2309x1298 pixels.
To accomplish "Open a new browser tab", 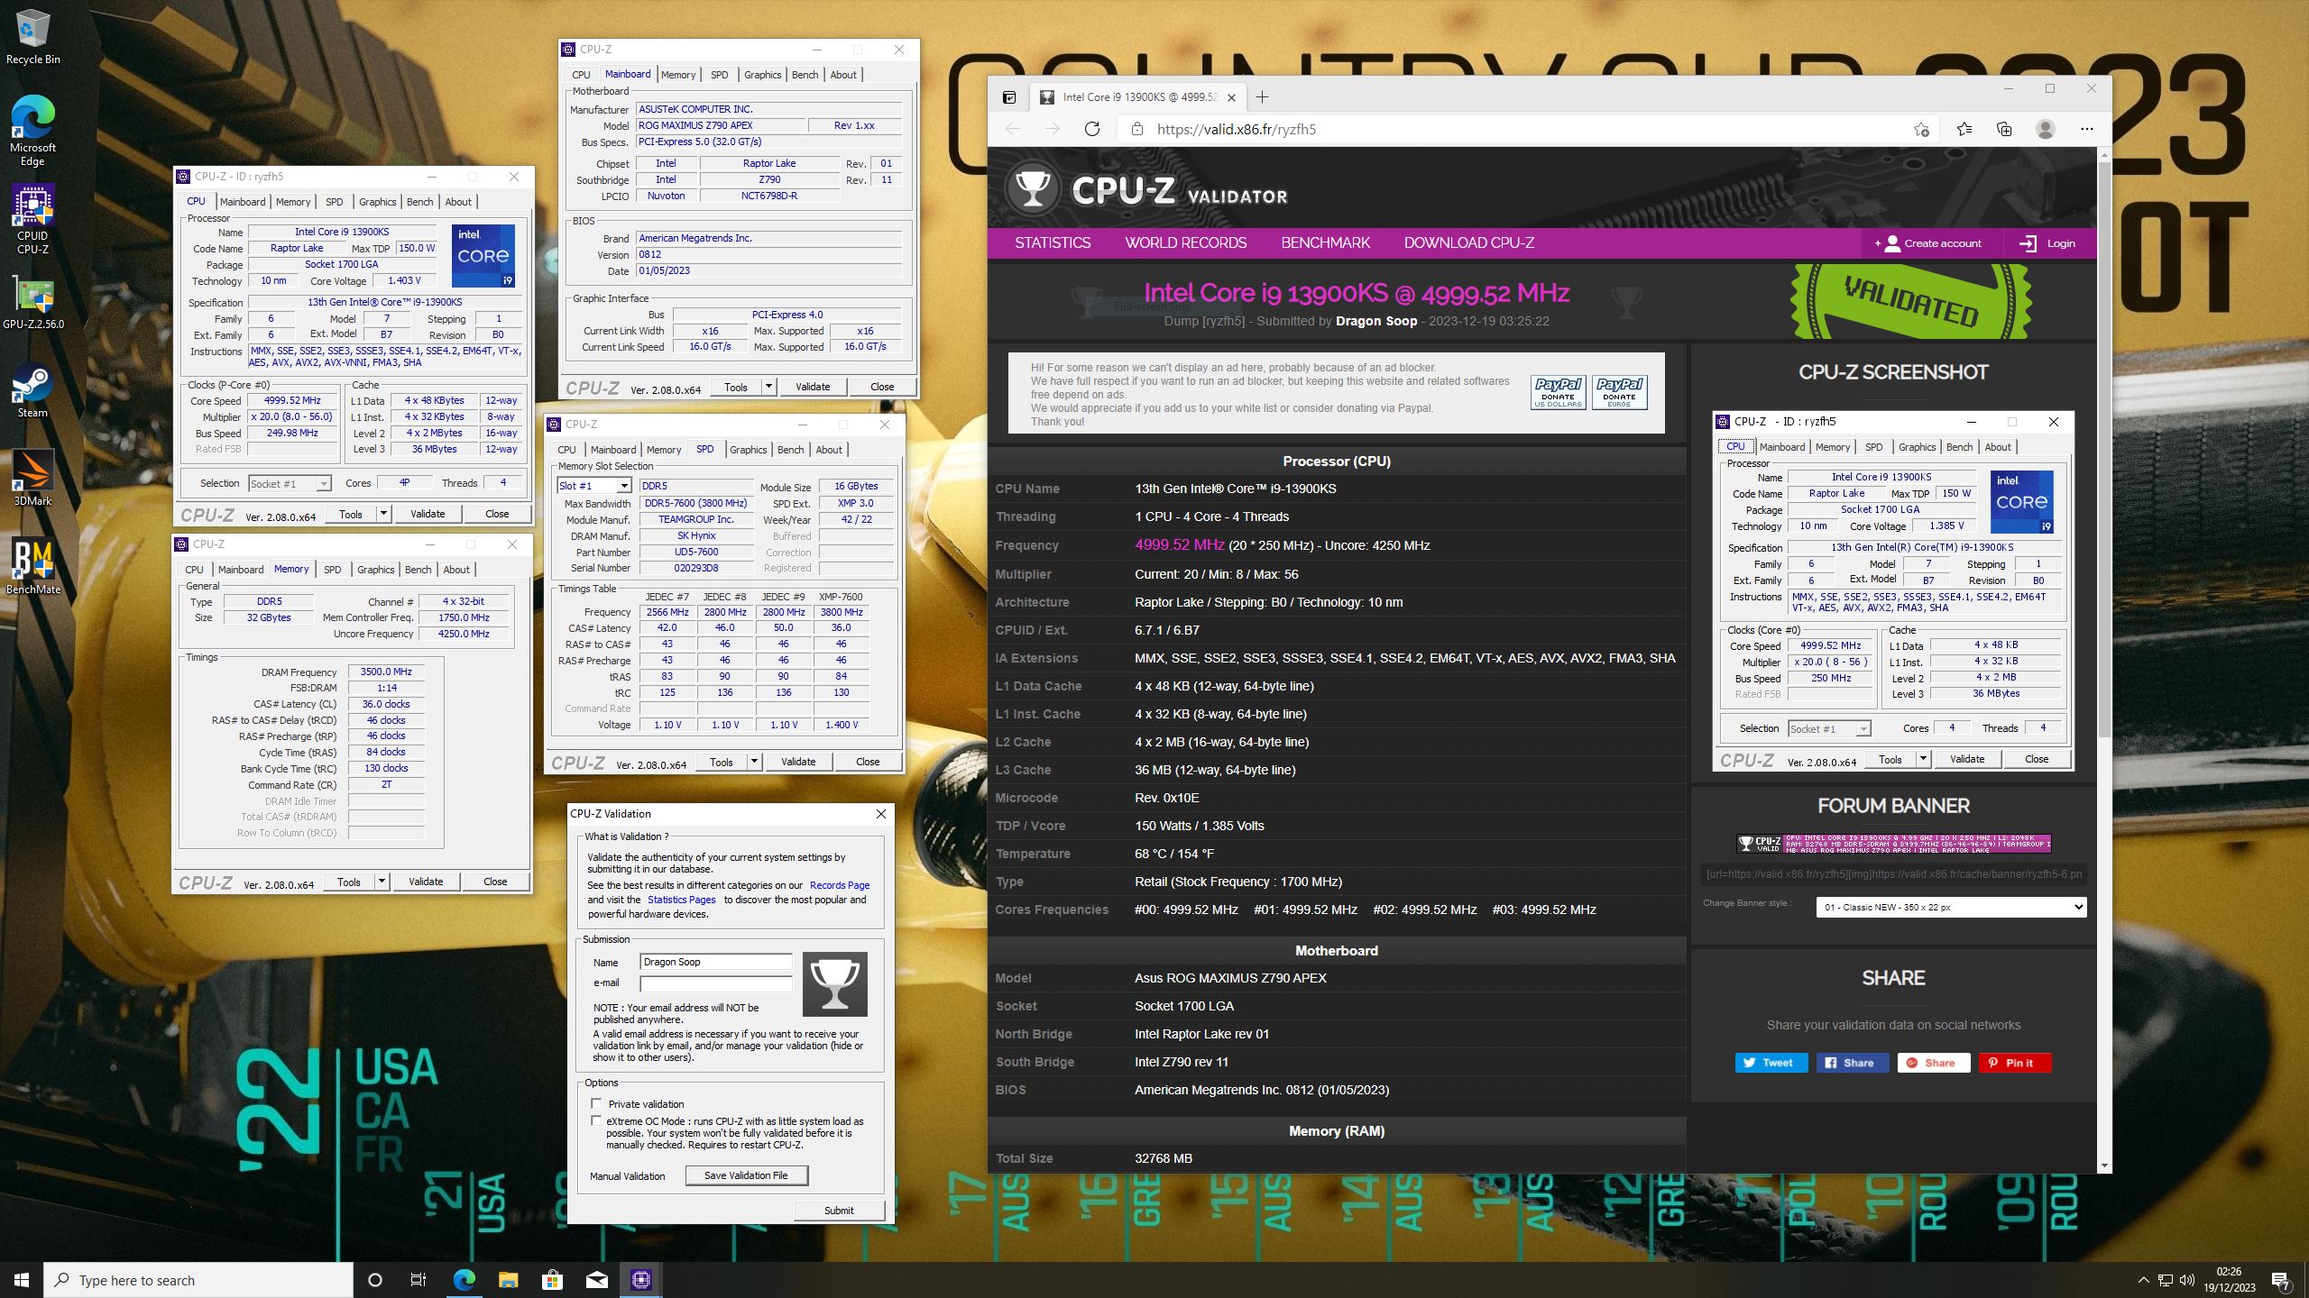I will (1262, 96).
